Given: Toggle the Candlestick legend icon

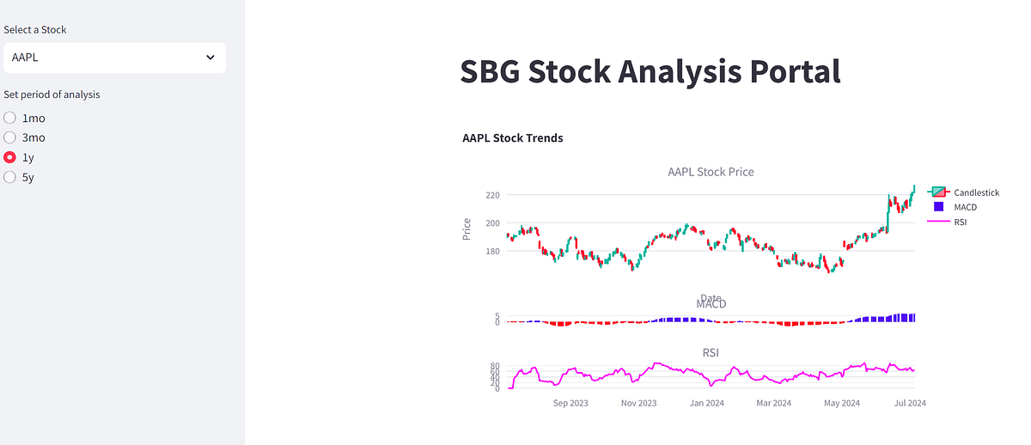Looking at the screenshot, I should pos(938,192).
